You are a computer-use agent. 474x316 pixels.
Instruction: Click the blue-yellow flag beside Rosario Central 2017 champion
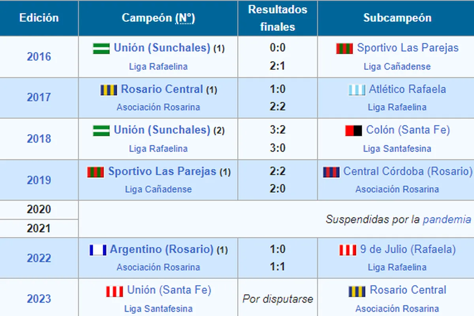pos(109,90)
